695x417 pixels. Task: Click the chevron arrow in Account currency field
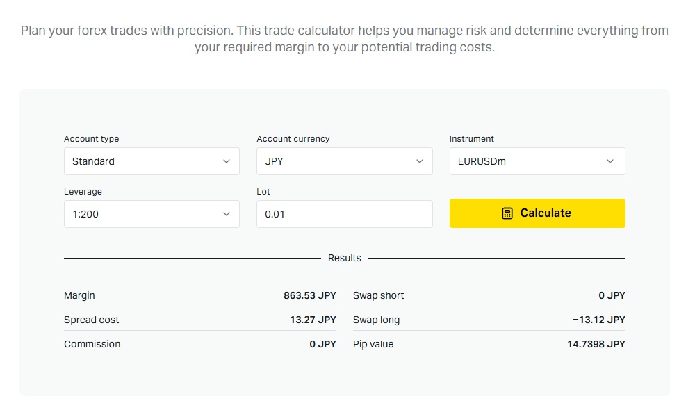tap(420, 161)
